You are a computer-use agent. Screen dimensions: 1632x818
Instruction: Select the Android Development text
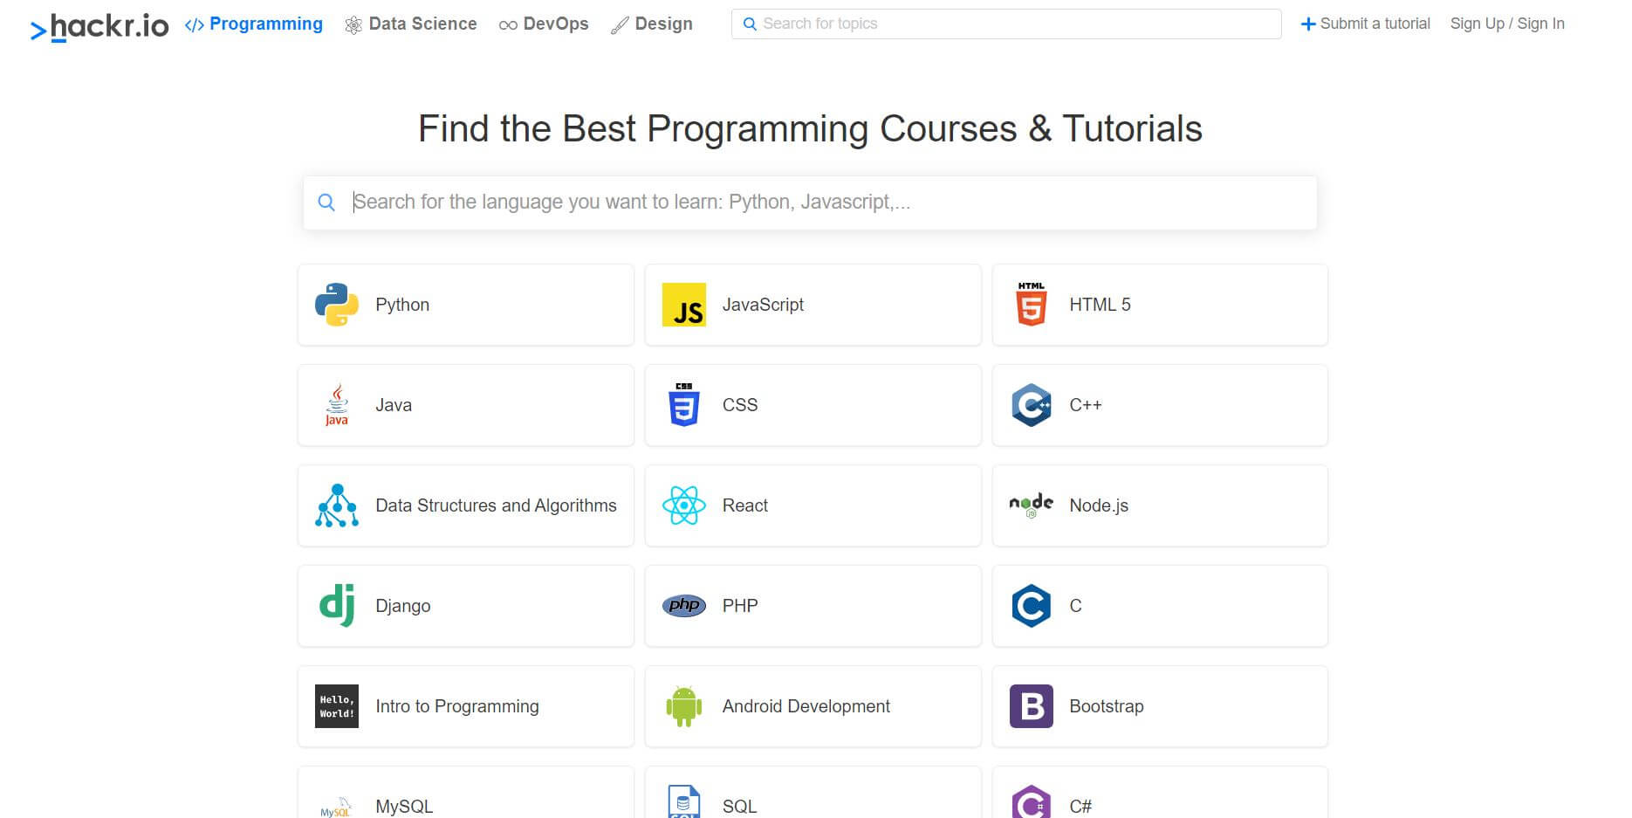(x=806, y=706)
